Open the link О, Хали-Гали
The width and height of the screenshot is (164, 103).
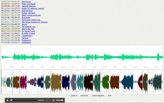pyautogui.click(x=28, y=31)
